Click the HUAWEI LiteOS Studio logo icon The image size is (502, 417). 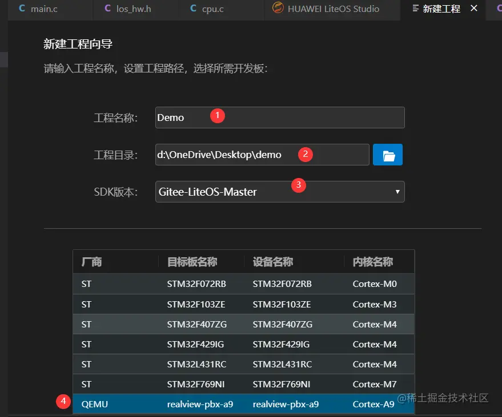click(x=278, y=7)
